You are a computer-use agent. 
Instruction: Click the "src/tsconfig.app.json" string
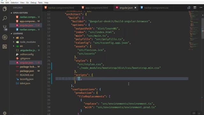coord(111,43)
